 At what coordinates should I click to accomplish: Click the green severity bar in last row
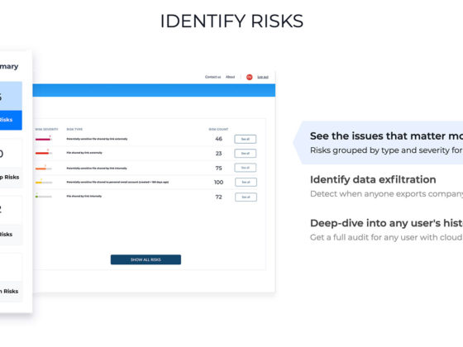tap(43, 197)
